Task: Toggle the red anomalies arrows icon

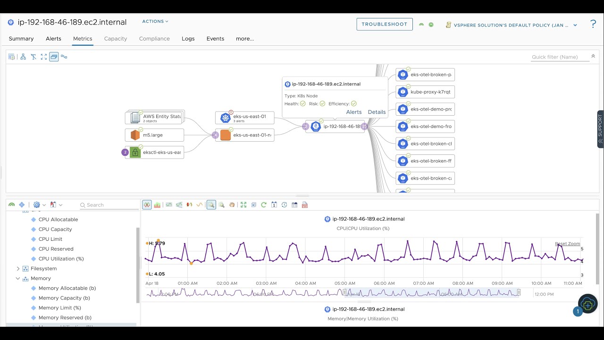Action: (x=190, y=205)
